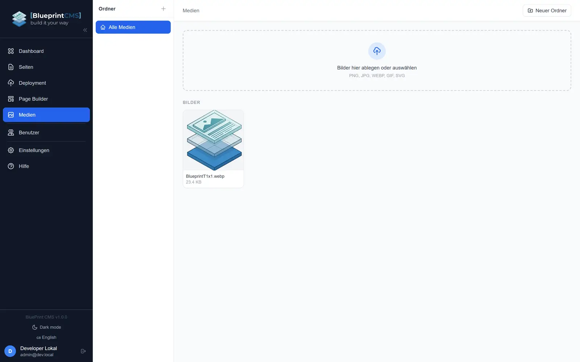Screen dimensions: 580x362
Task: Add a folder with Ordner plus icon
Action: pyautogui.click(x=163, y=9)
